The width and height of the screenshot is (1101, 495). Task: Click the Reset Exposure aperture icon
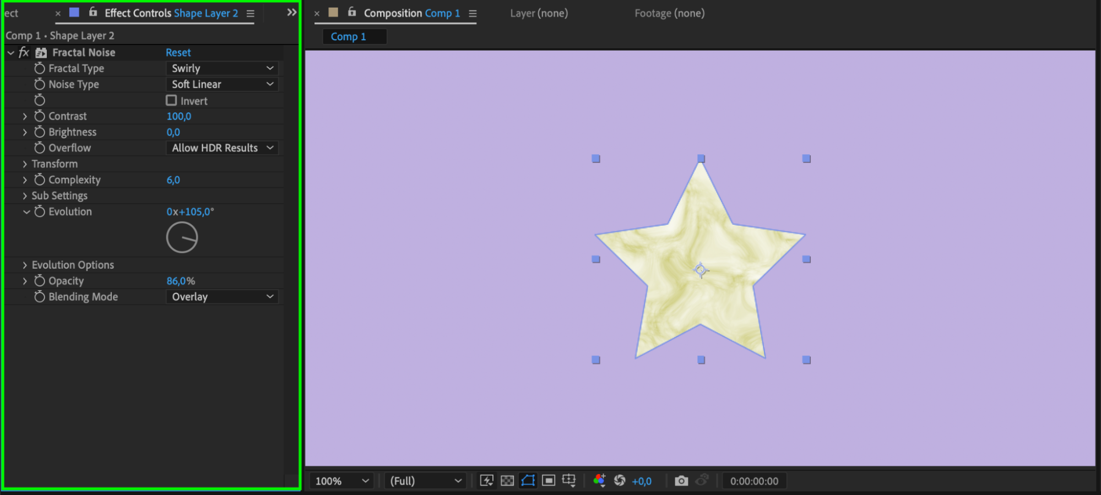tap(620, 481)
